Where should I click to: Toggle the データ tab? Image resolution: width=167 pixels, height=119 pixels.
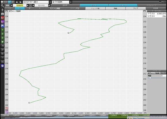(94, 5)
